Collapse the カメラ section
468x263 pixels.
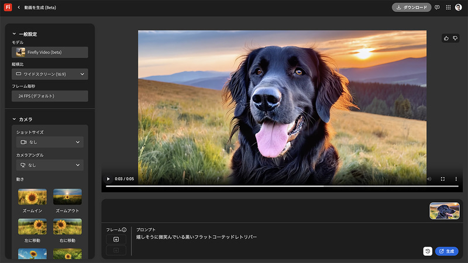pyautogui.click(x=14, y=119)
